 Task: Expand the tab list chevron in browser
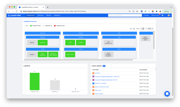click(x=171, y=7)
